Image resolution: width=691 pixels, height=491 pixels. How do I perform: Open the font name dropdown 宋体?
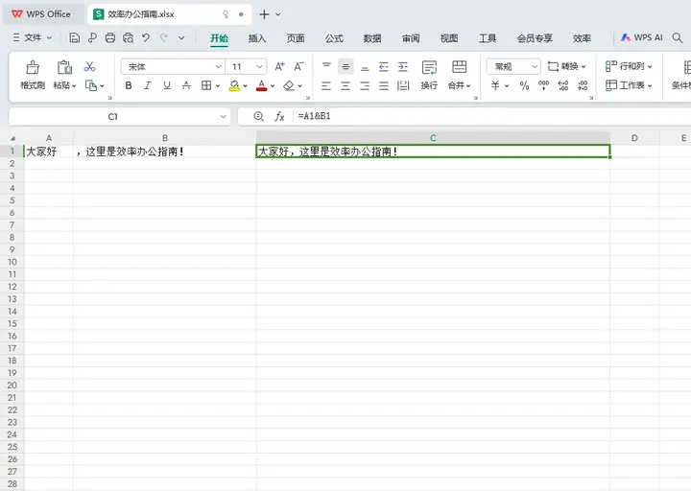pos(218,66)
